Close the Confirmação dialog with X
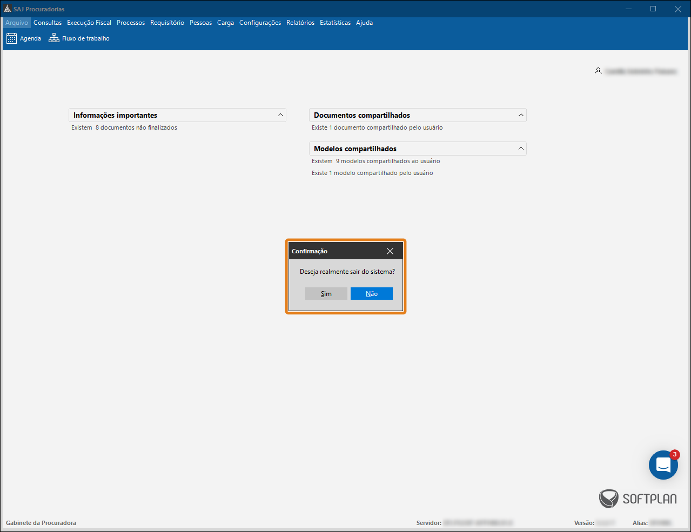 coord(390,251)
